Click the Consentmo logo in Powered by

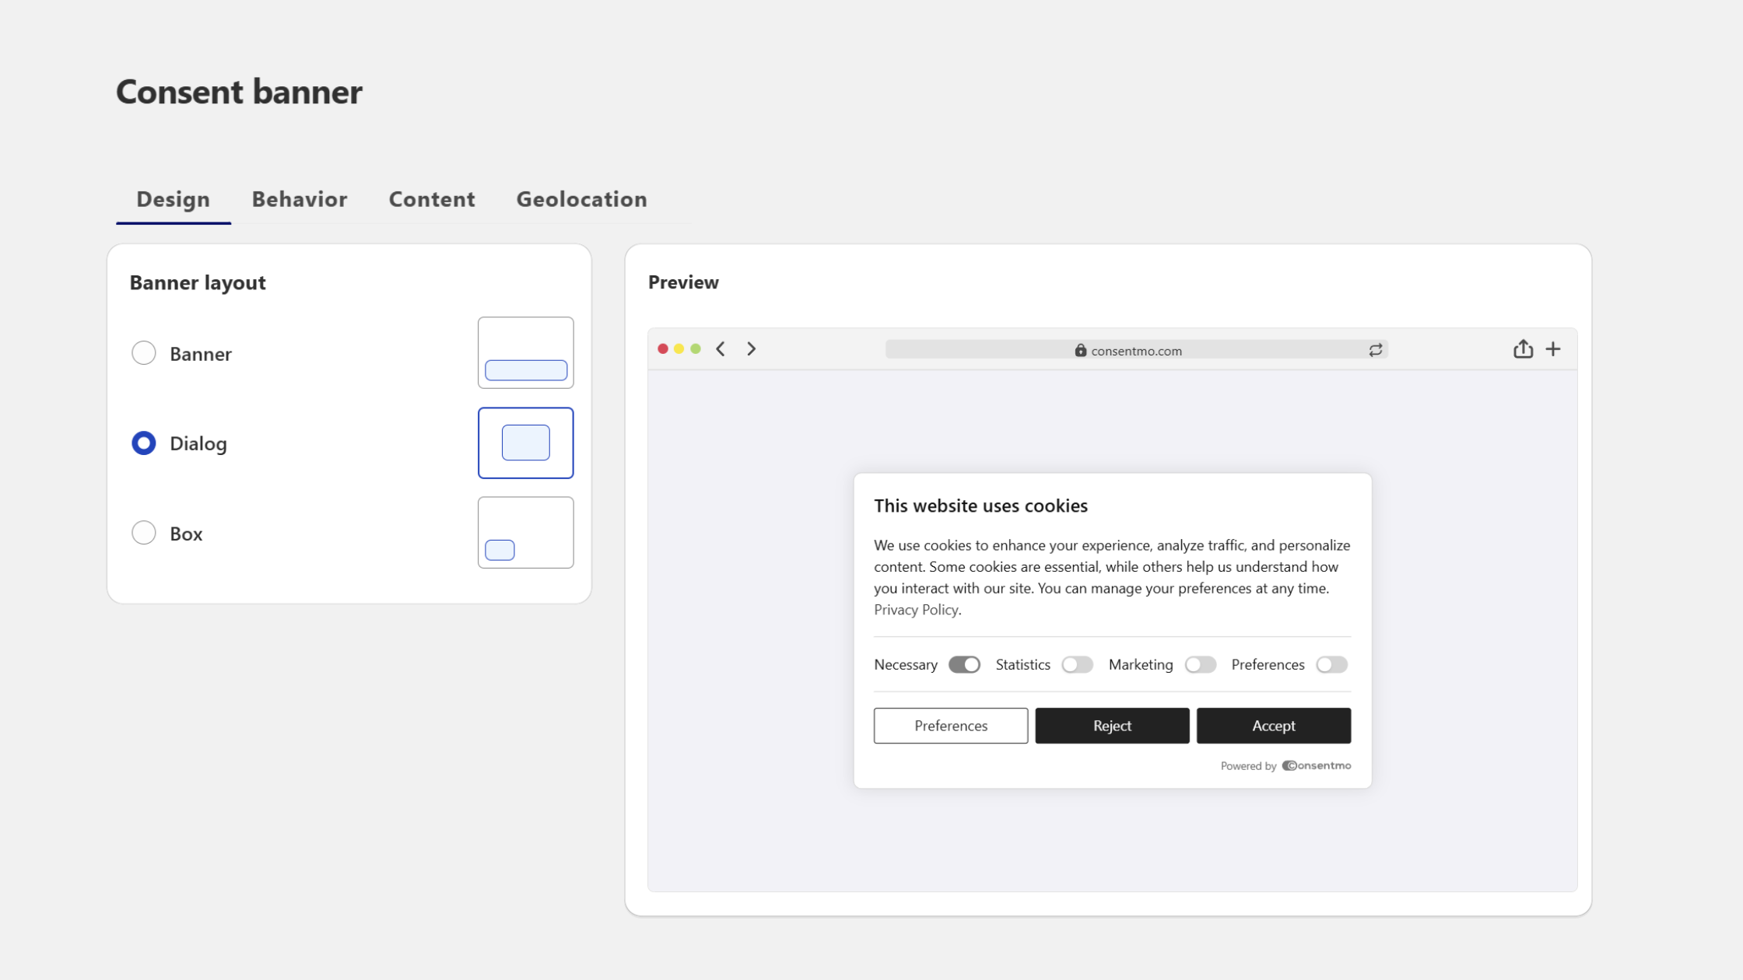click(1316, 765)
